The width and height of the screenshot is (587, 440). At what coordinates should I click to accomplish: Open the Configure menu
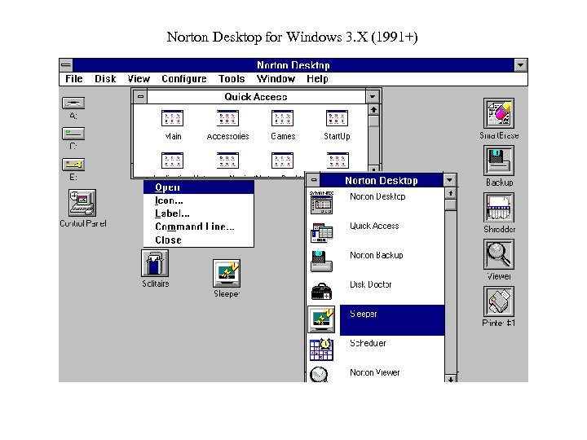click(183, 79)
